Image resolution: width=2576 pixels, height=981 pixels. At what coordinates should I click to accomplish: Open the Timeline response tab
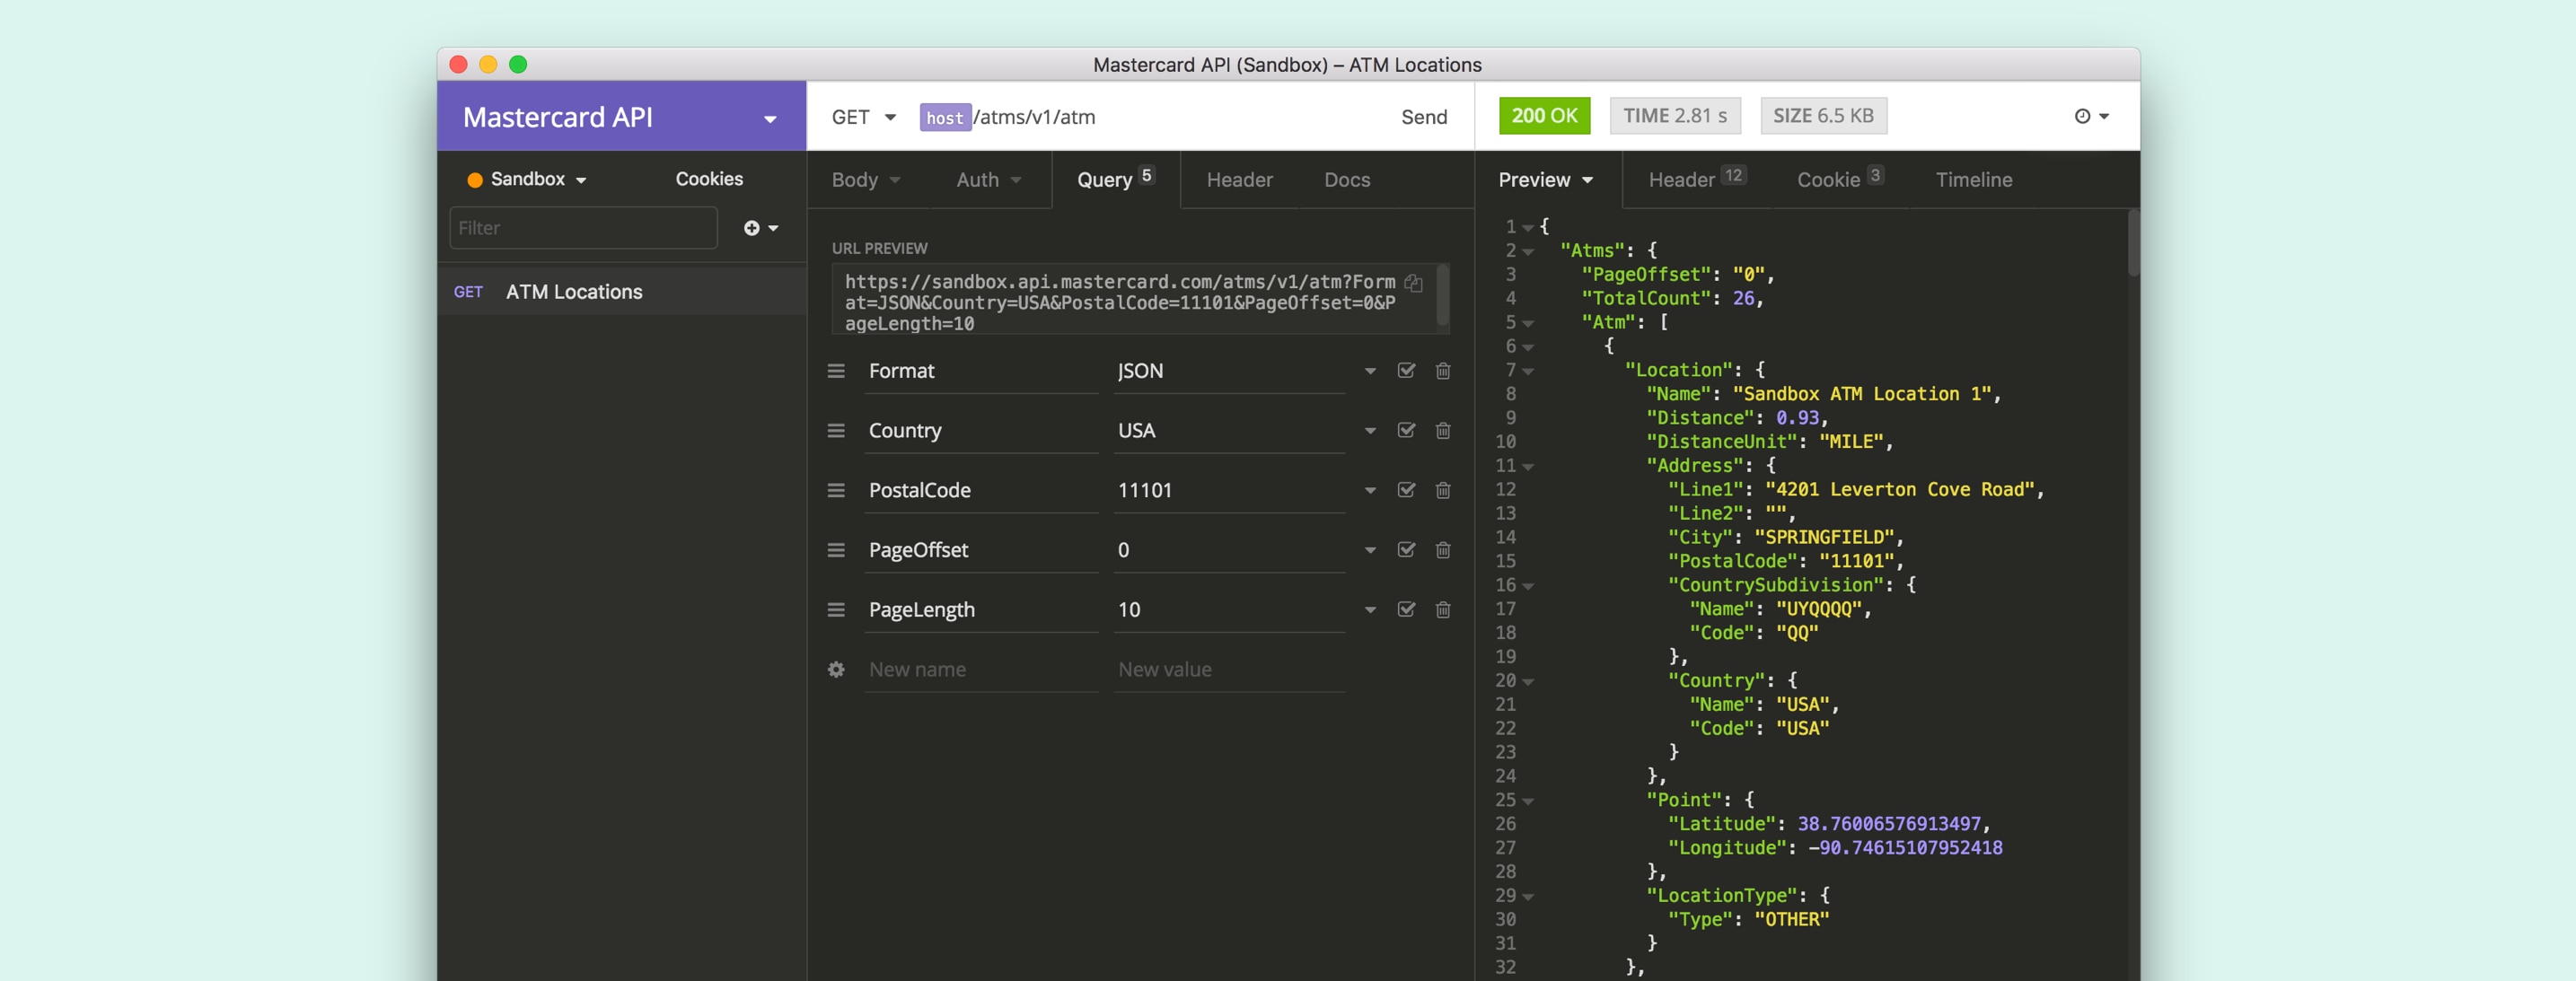coord(1973,180)
